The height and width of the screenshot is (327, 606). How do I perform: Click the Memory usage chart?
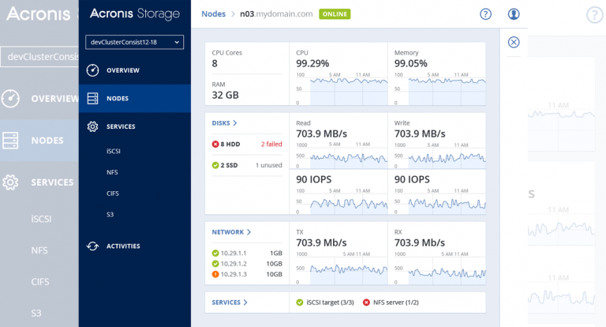(440, 88)
